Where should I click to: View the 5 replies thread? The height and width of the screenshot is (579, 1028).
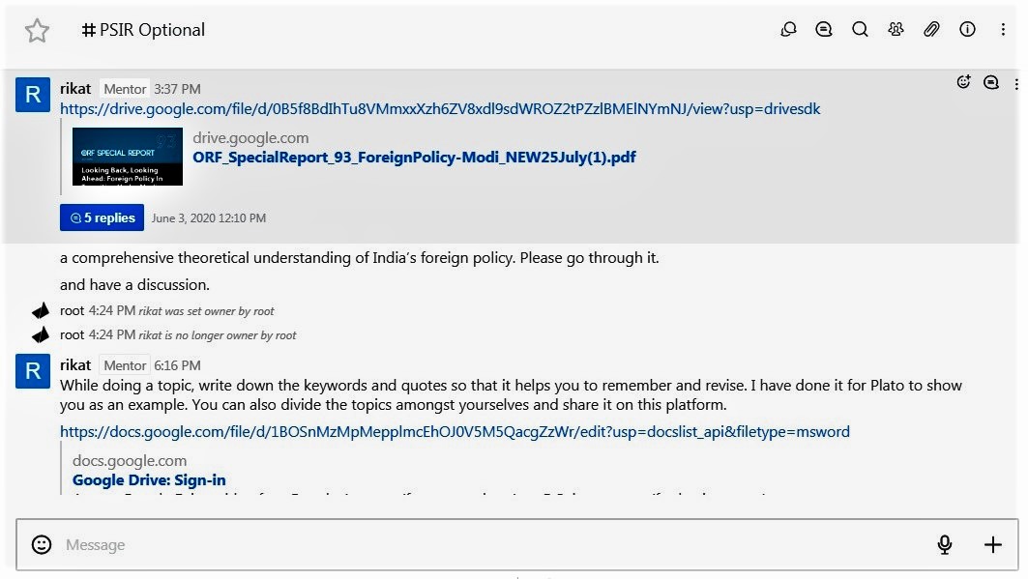click(102, 218)
